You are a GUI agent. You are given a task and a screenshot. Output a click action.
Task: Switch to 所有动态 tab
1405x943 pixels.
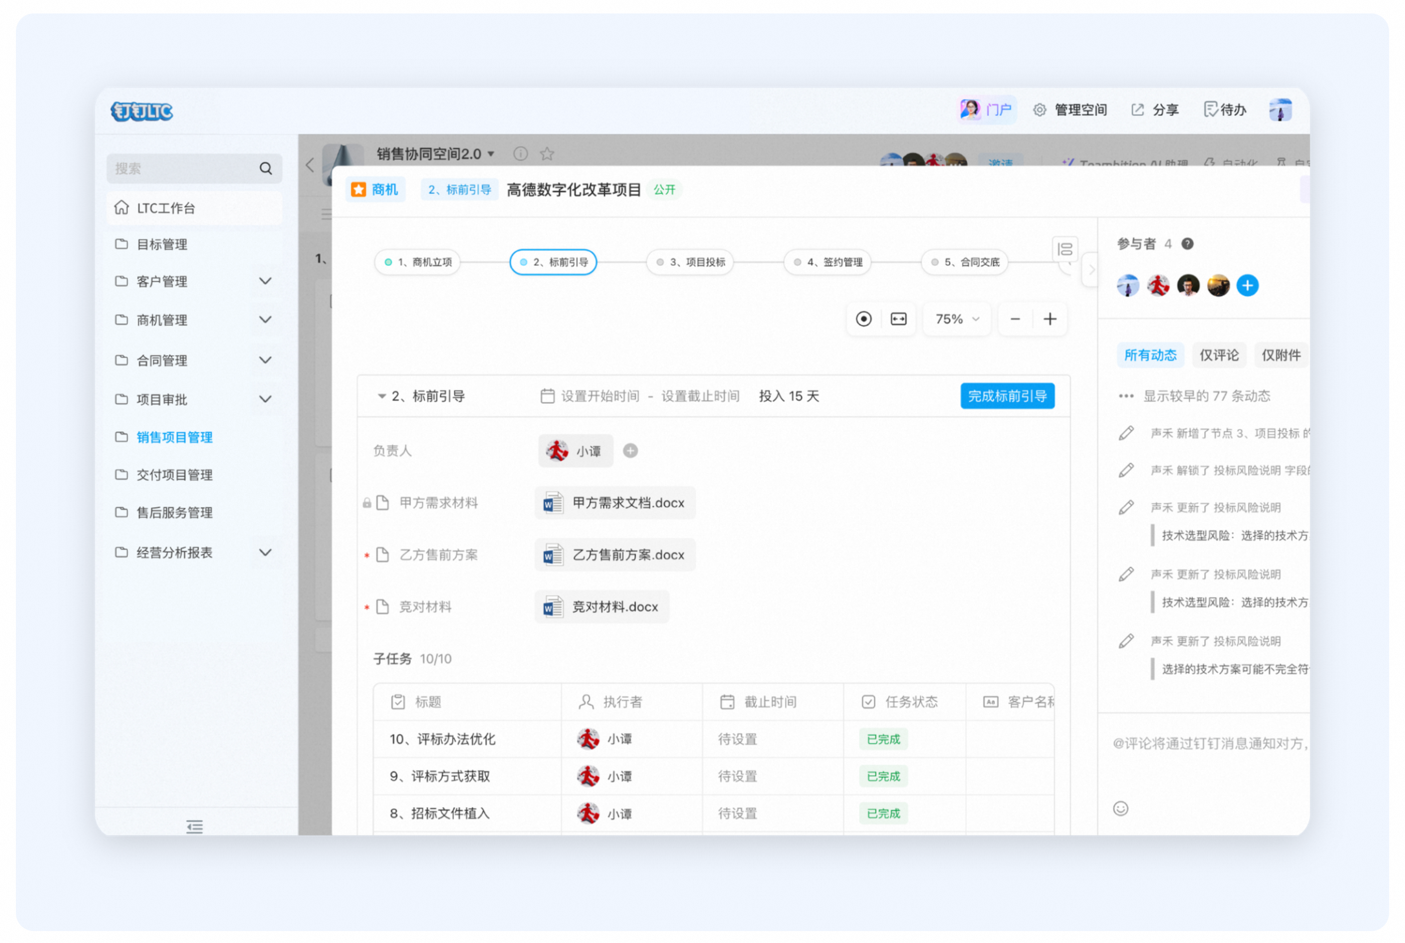1150,355
